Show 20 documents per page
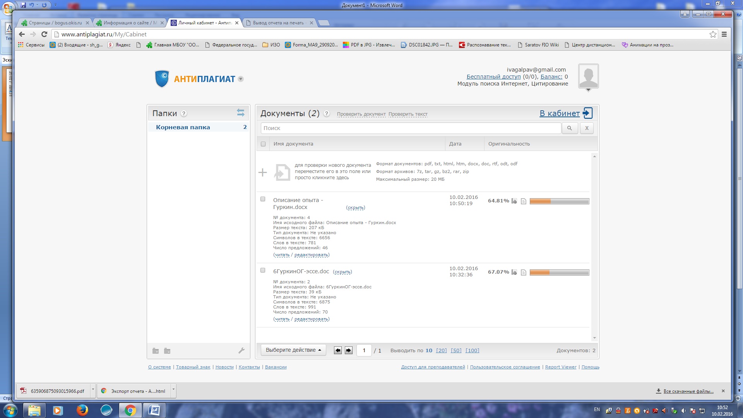Image resolution: width=743 pixels, height=418 pixels. click(x=441, y=351)
